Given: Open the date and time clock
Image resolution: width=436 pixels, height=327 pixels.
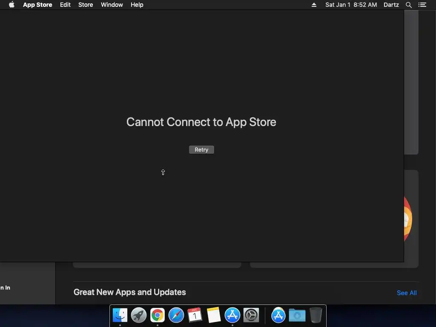Looking at the screenshot, I should [351, 5].
